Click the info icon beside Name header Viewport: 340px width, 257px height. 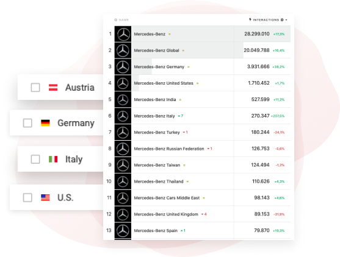[116, 20]
